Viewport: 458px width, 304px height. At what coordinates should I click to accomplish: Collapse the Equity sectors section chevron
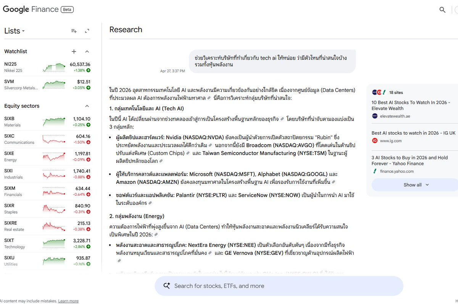(x=87, y=106)
